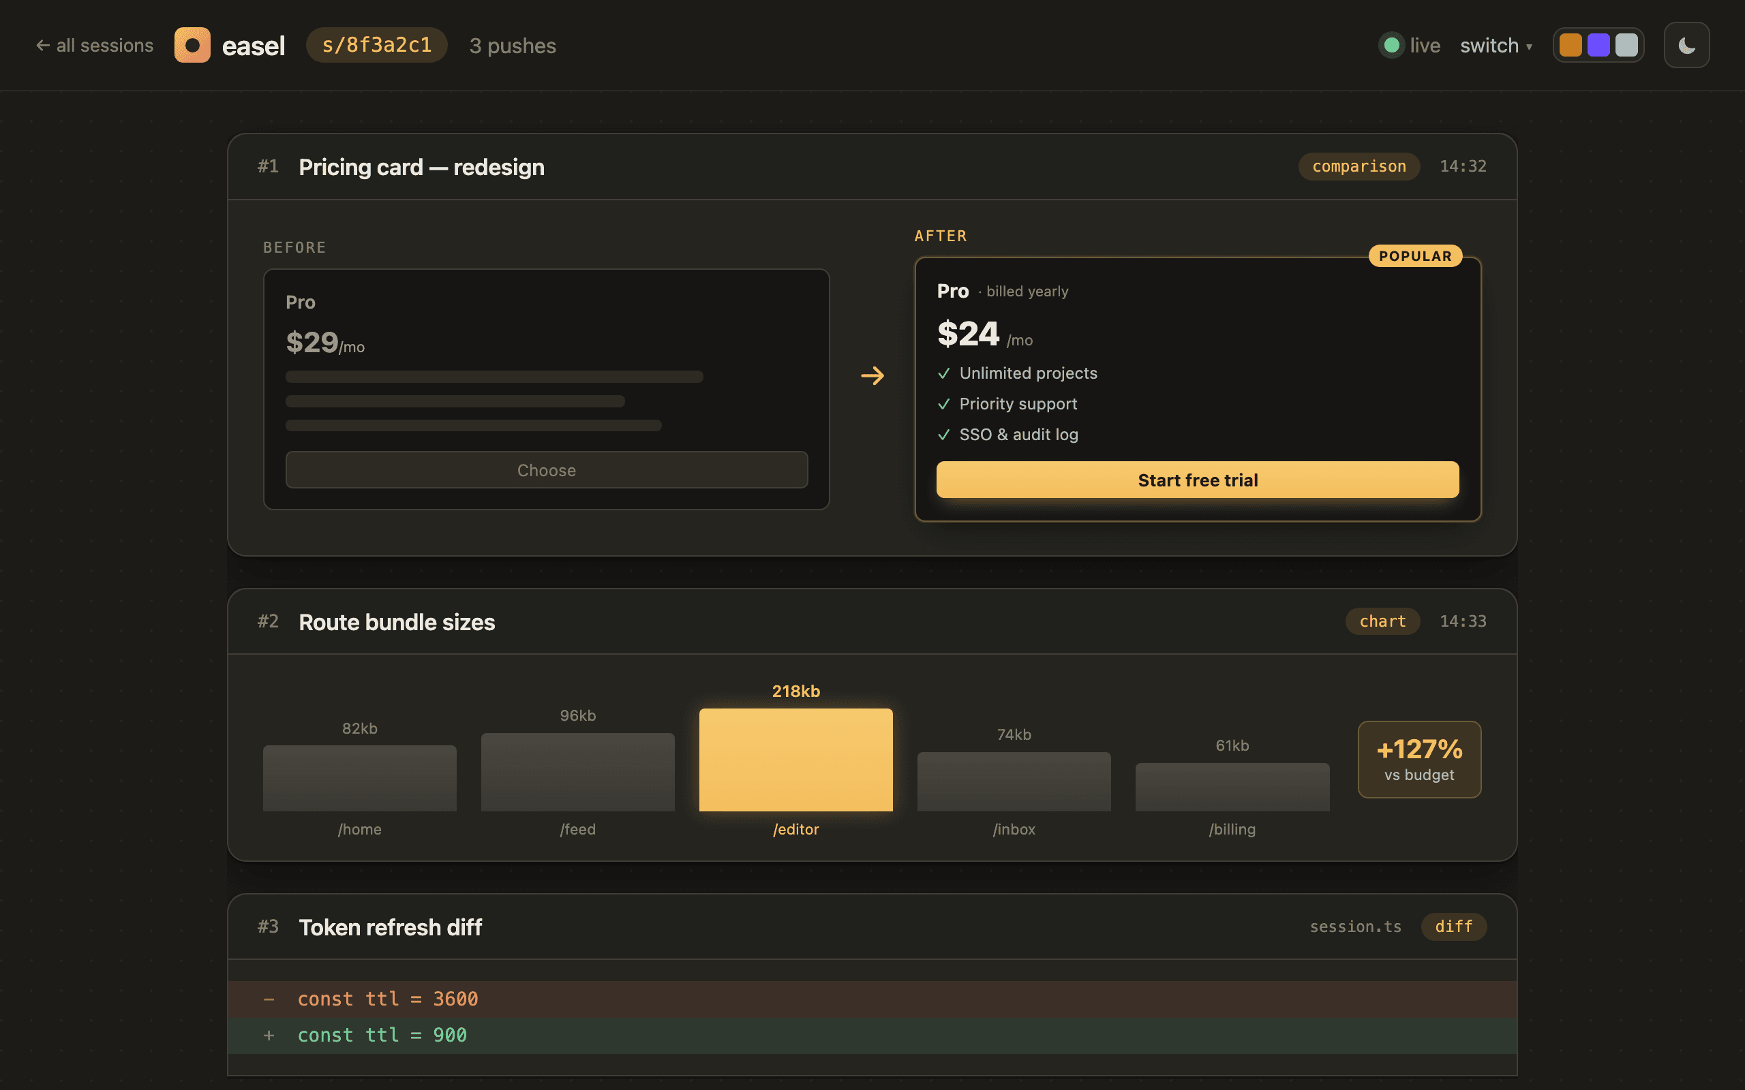
Task: Click the easel orange logo icon
Action: (192, 46)
